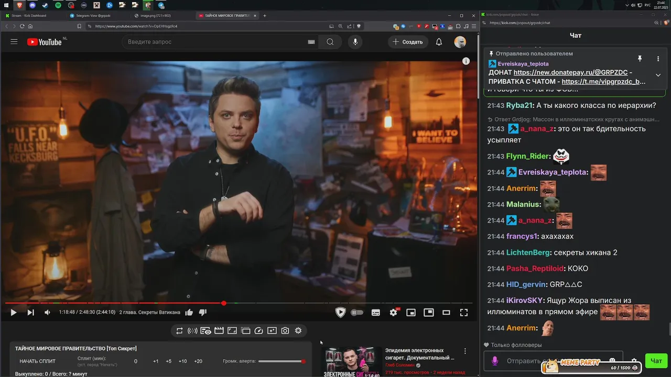Screen dimensions: 671x377
Task: Adjust the Громк. алерта volume slider
Action: pos(282,361)
